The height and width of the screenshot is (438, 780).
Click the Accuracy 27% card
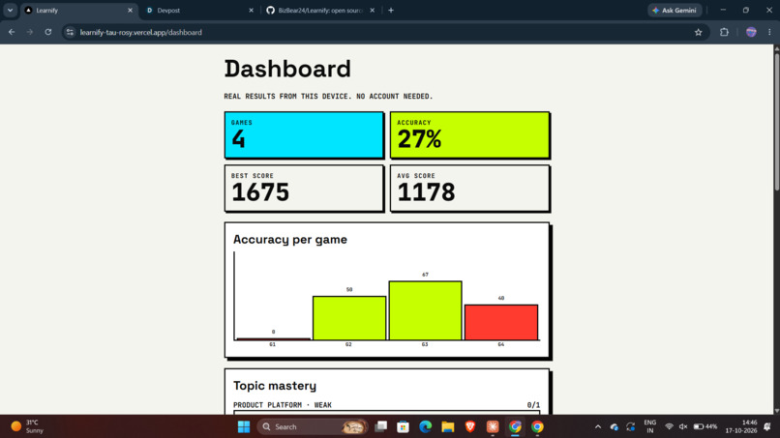pyautogui.click(x=469, y=135)
